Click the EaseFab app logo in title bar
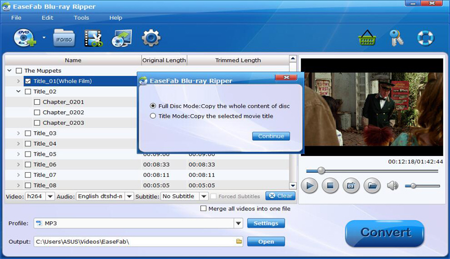This screenshot has height=259, width=450. 6,6
